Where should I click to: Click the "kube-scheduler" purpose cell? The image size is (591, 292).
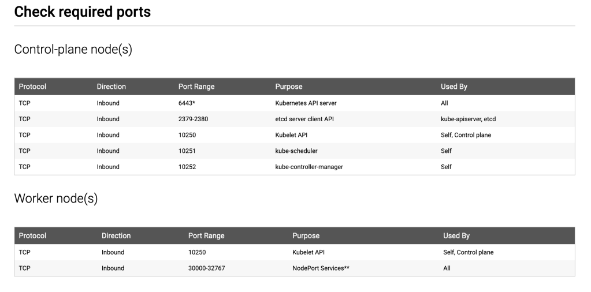296,151
